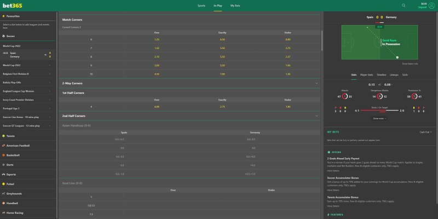Click the Match Corners market header
Viewport: 438px width, 219px height.
pos(189,20)
